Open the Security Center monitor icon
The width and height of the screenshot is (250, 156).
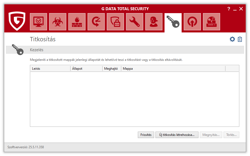pos(38,22)
